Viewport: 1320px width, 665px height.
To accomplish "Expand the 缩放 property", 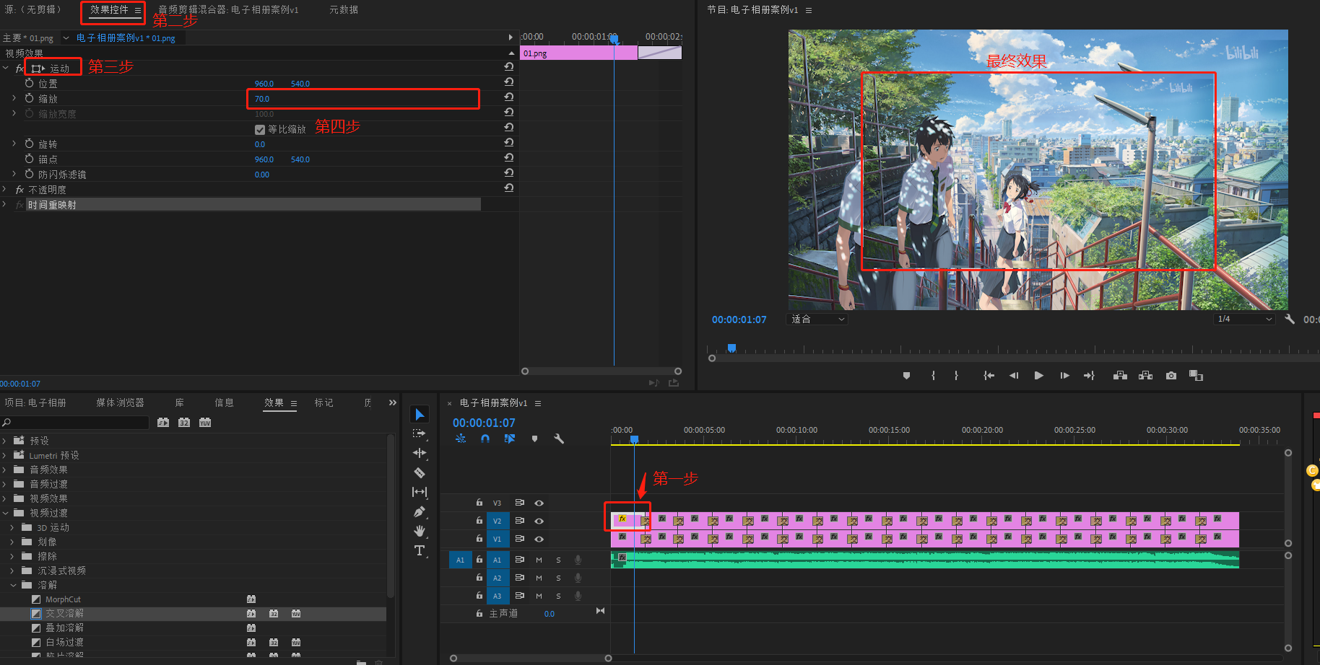I will pyautogui.click(x=14, y=98).
